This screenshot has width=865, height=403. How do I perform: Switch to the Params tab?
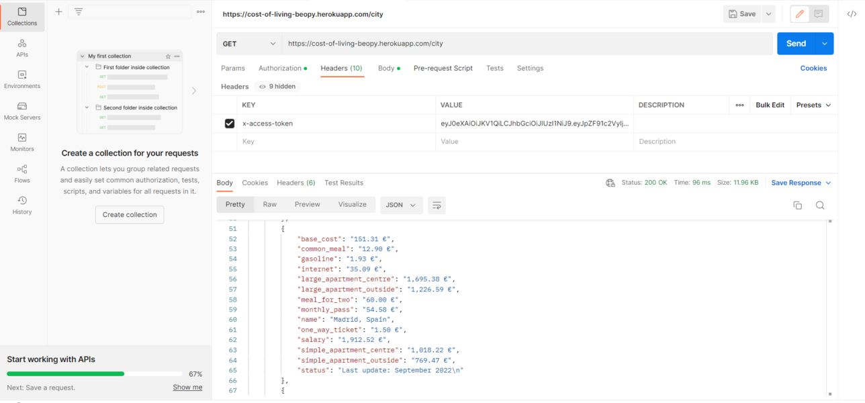click(x=233, y=69)
